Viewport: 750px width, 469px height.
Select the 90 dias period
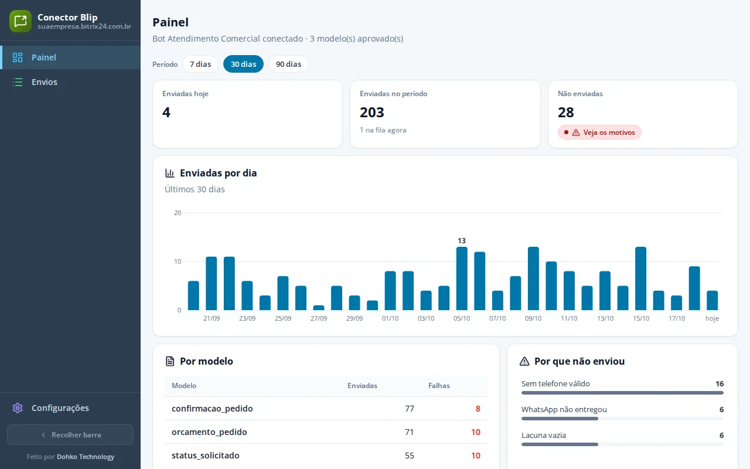click(x=288, y=64)
